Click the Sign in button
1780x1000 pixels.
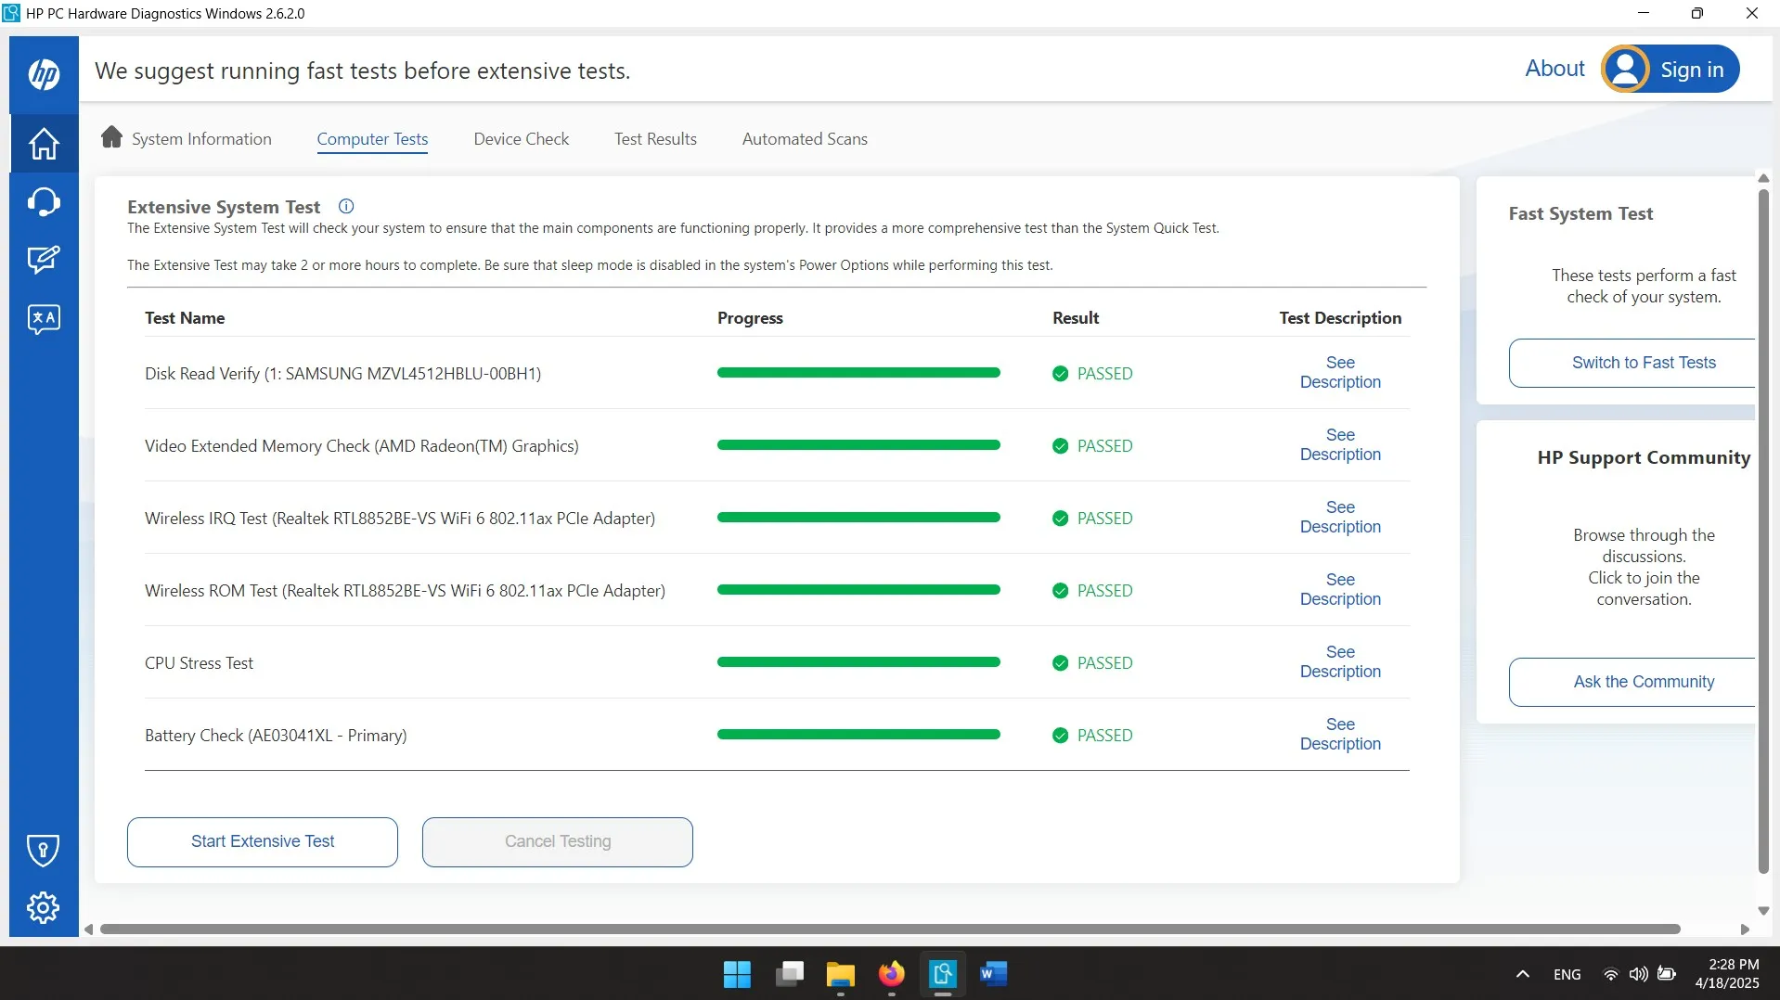coord(1692,70)
